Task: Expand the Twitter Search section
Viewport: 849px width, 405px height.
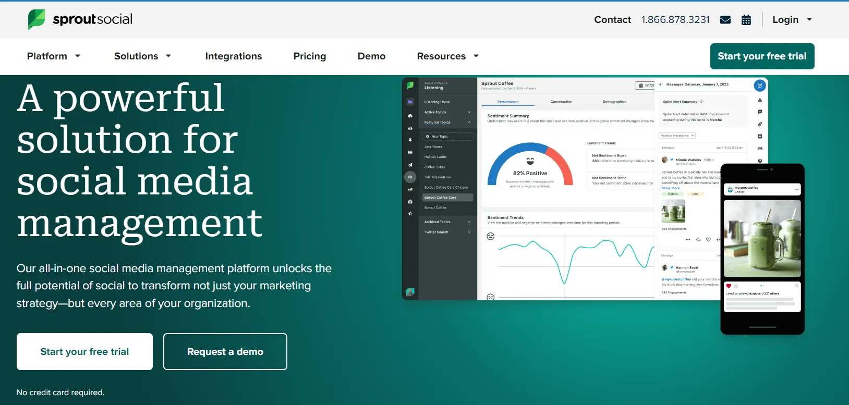Action: (x=448, y=232)
